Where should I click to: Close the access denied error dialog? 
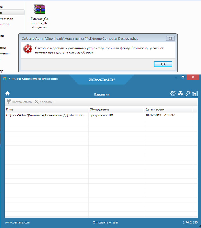click(170, 38)
